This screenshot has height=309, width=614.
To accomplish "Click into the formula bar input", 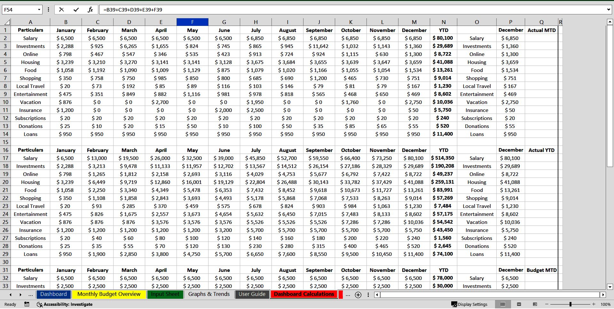I will click(x=352, y=10).
